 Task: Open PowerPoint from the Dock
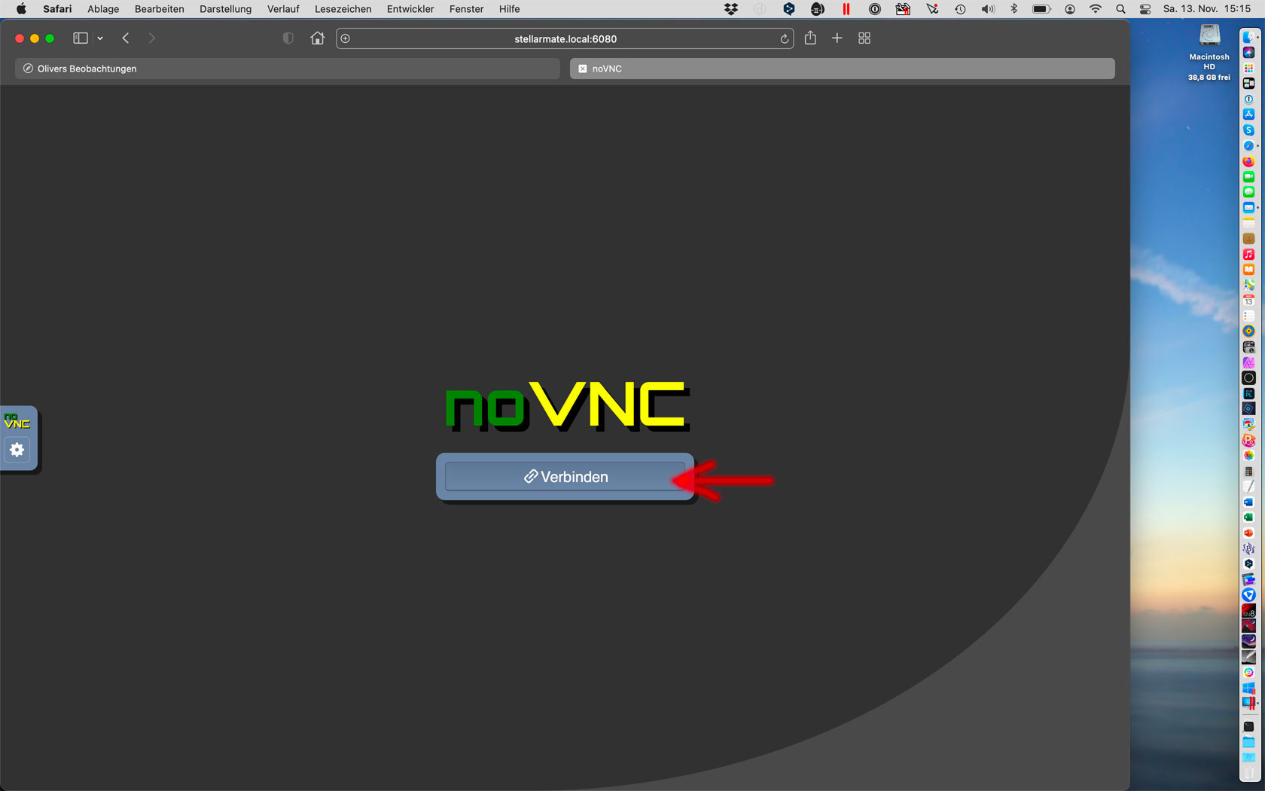coord(1248,533)
